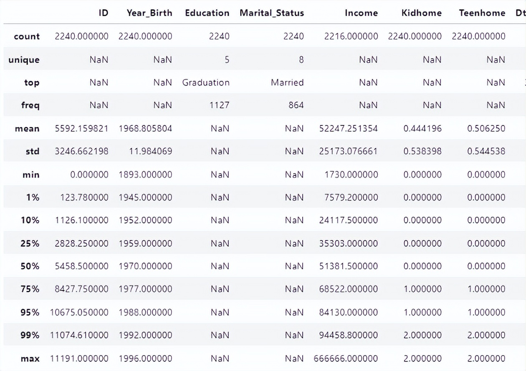The image size is (526, 371).
Task: Click the min Year_Birth value 1893.000000
Action: point(145,174)
